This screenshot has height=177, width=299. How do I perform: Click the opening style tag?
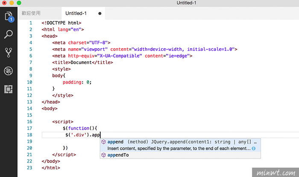(x=62, y=69)
